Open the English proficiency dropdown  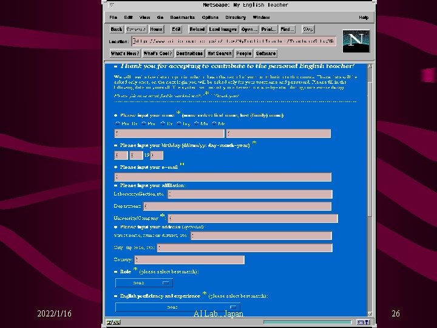click(178, 307)
